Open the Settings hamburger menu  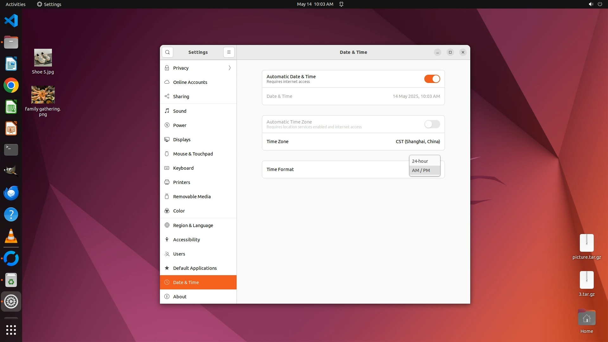(x=229, y=52)
